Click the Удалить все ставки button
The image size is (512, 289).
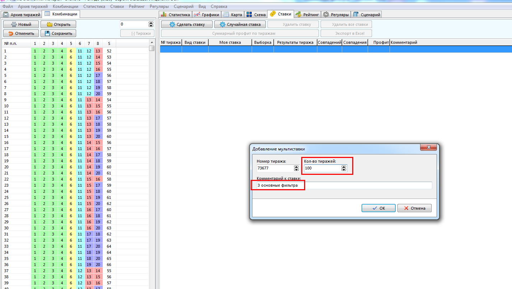click(x=346, y=24)
